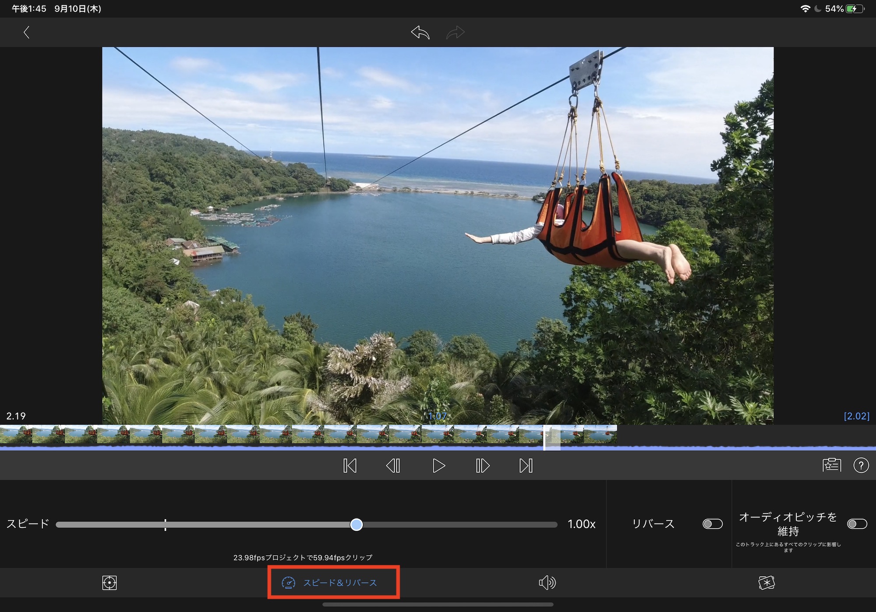876x612 pixels.
Task: Open the audio volume tab
Action: (547, 583)
